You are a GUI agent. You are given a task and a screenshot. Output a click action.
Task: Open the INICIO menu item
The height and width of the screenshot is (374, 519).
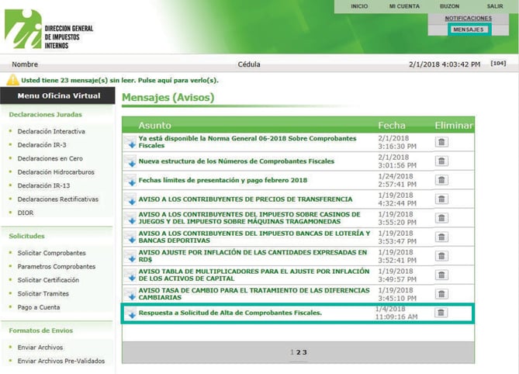(359, 6)
